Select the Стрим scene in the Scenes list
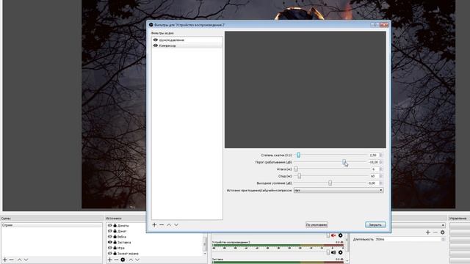This screenshot has width=470, height=264. tap(51, 225)
